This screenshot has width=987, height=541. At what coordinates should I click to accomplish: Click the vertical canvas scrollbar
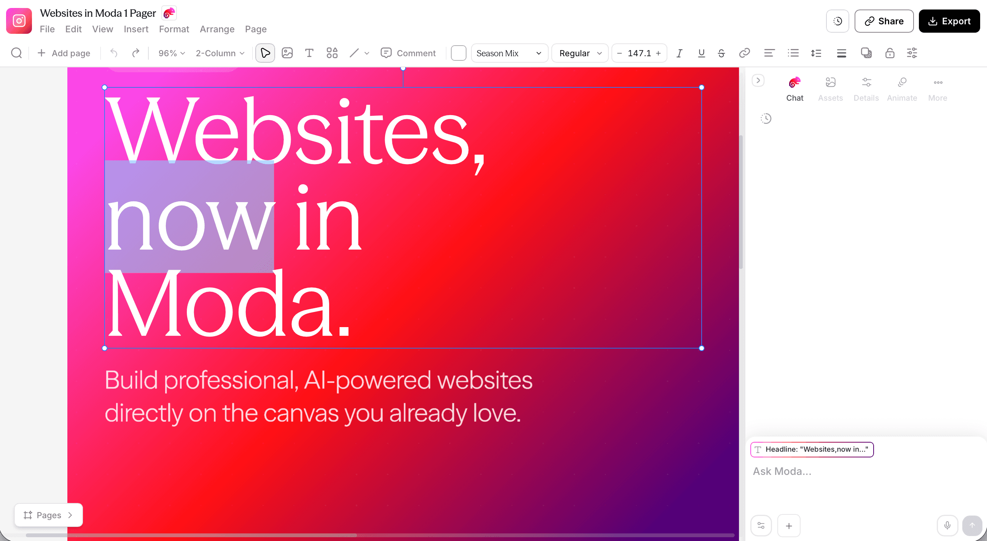click(x=742, y=202)
